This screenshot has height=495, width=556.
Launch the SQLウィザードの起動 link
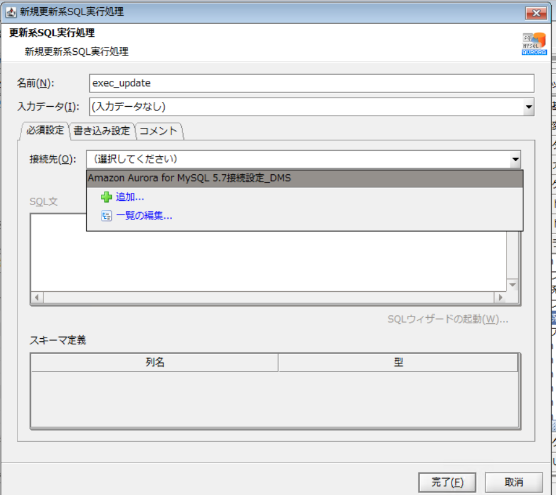tap(447, 319)
